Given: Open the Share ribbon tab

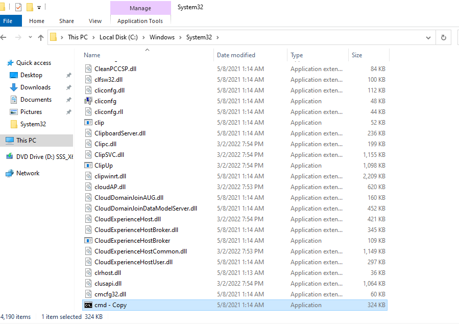Looking at the screenshot, I should pyautogui.click(x=66, y=21).
